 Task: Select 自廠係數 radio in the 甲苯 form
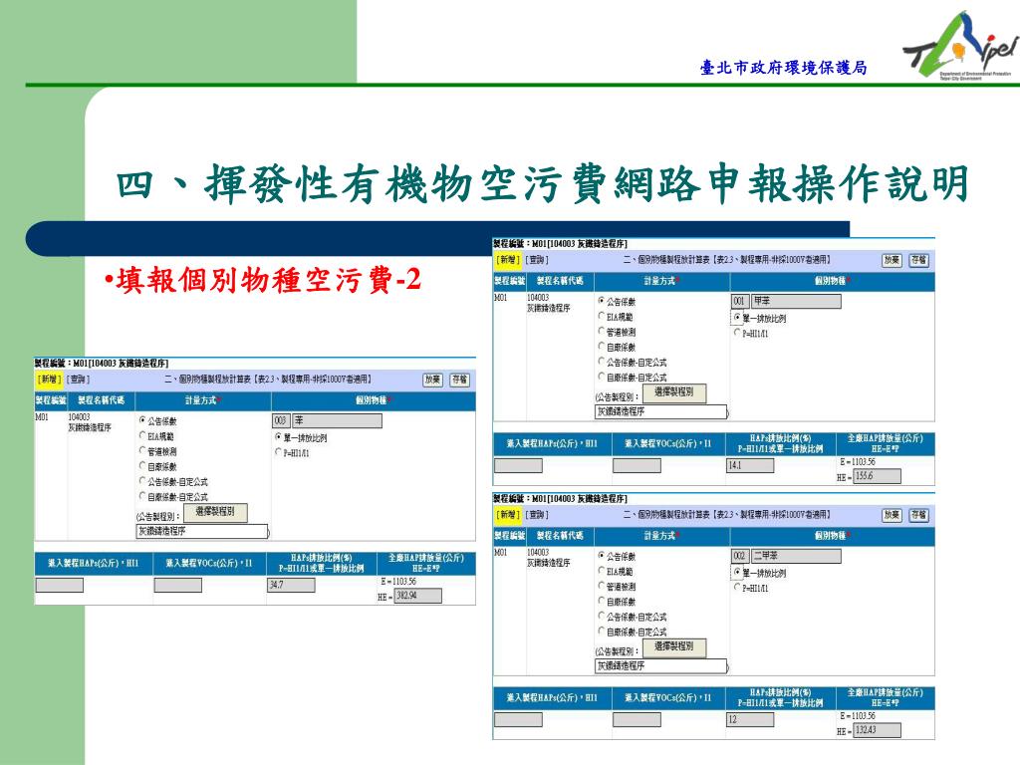(x=601, y=347)
